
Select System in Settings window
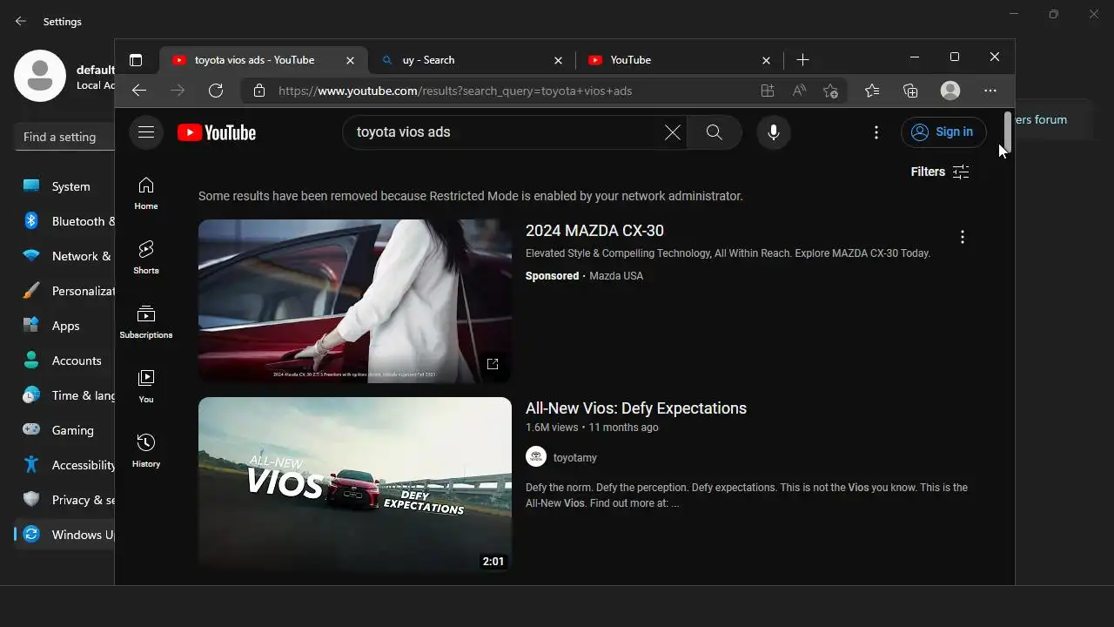tap(64, 186)
